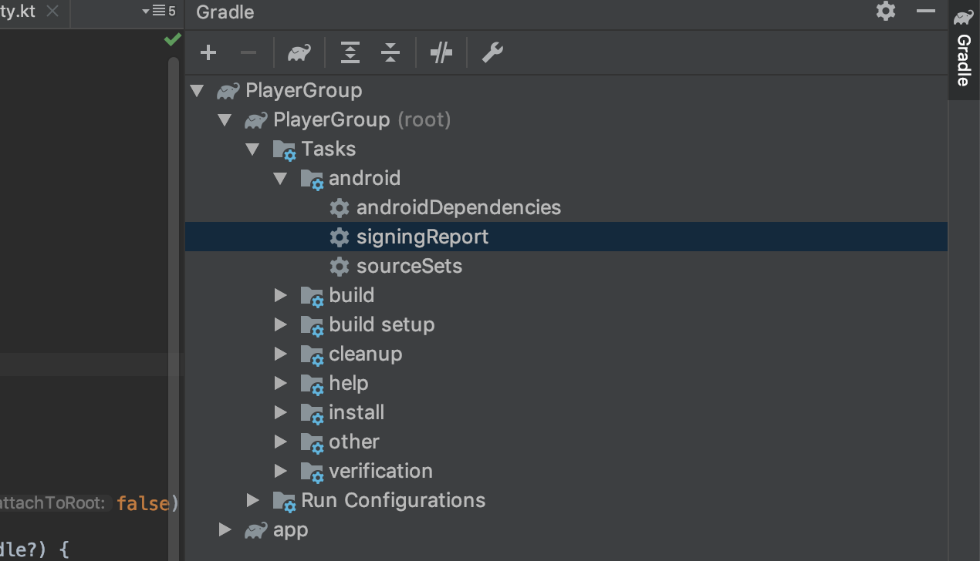Click the cleanup folder icon
Image resolution: width=980 pixels, height=561 pixels.
(x=313, y=355)
